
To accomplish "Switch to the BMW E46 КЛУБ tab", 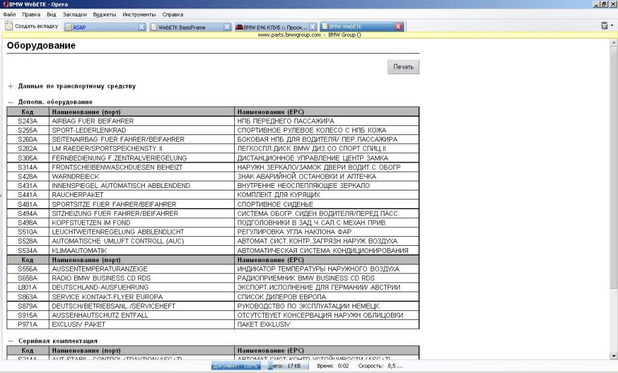I will (x=272, y=27).
